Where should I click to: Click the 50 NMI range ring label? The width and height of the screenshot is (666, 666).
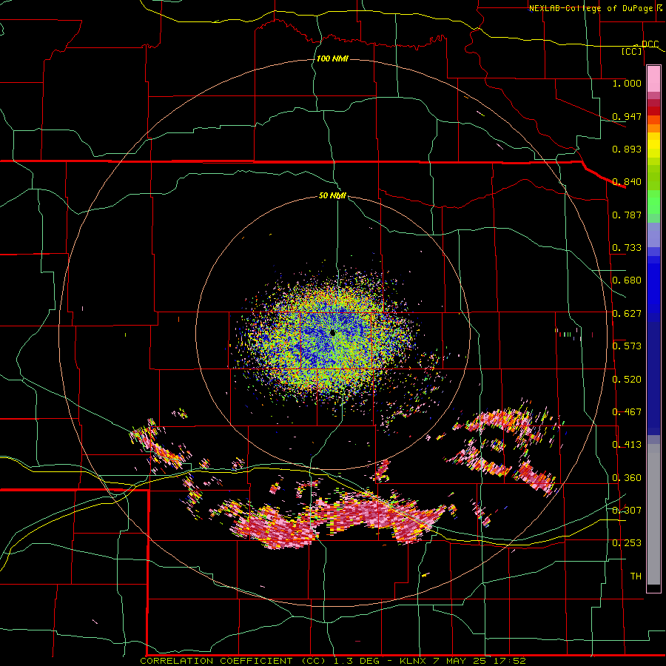coord(332,196)
